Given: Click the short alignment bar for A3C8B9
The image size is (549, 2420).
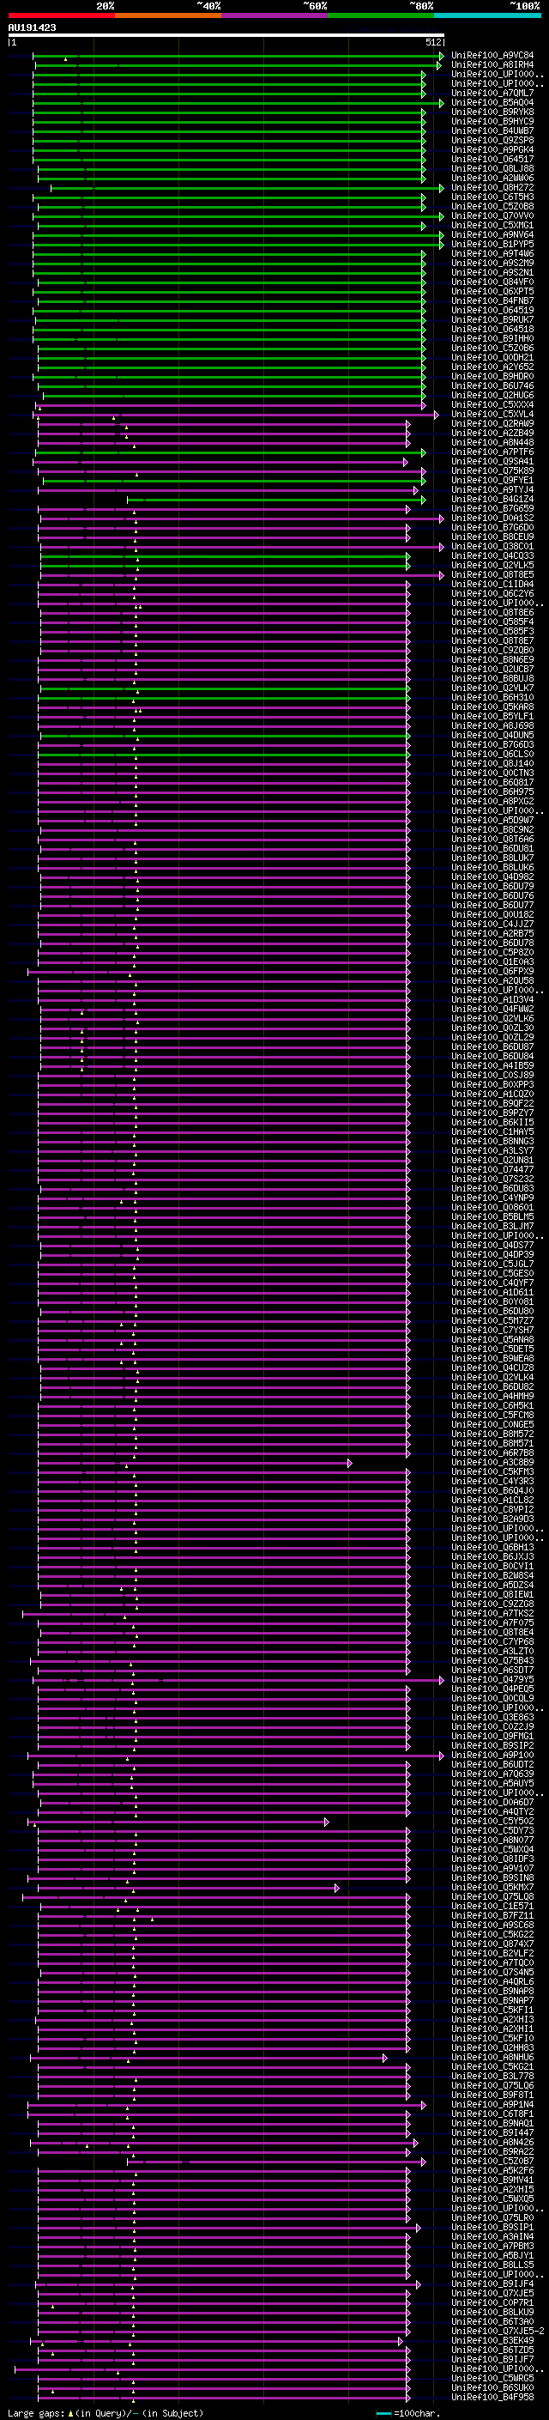Looking at the screenshot, I should coord(194,1463).
